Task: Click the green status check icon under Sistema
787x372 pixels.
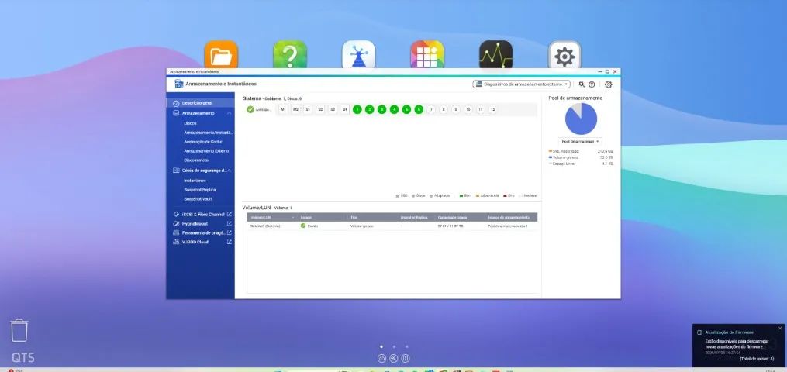Action: pyautogui.click(x=250, y=109)
